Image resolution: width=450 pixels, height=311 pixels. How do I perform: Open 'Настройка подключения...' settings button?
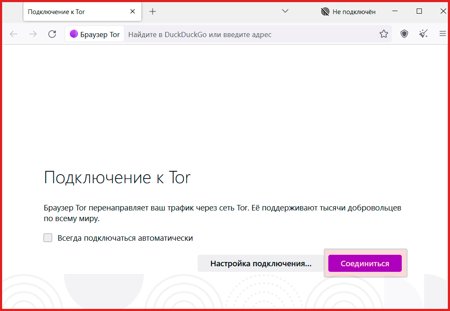pyautogui.click(x=260, y=264)
